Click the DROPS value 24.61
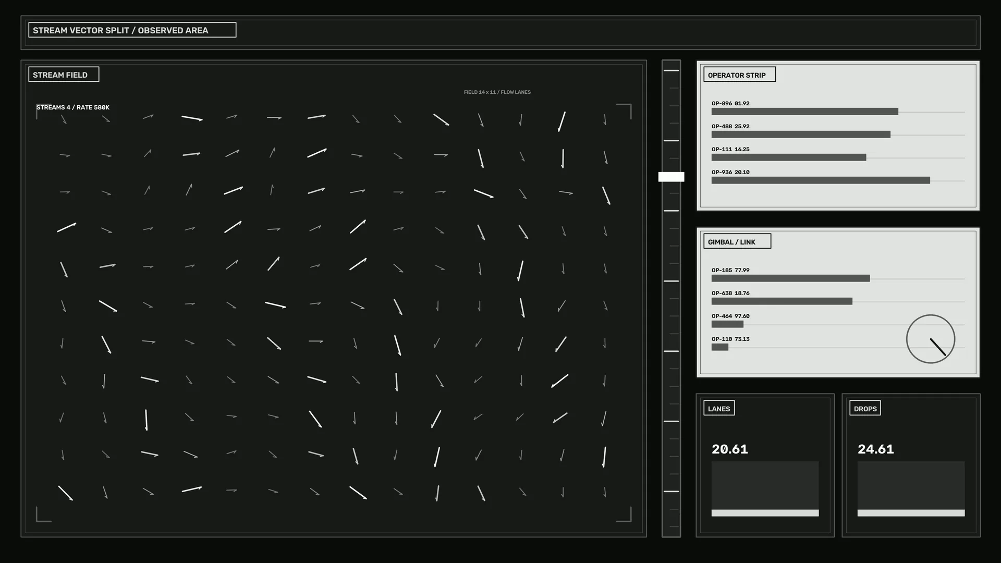The image size is (1001, 563). tap(876, 449)
